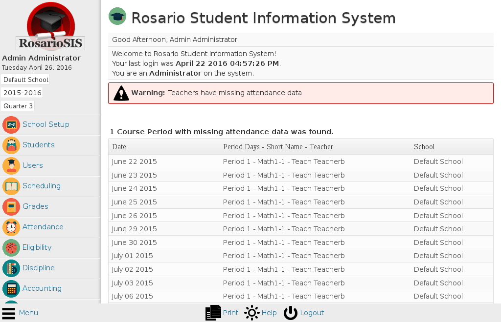Click the Eligibility basketball icon
The image size is (501, 322).
(x=11, y=247)
